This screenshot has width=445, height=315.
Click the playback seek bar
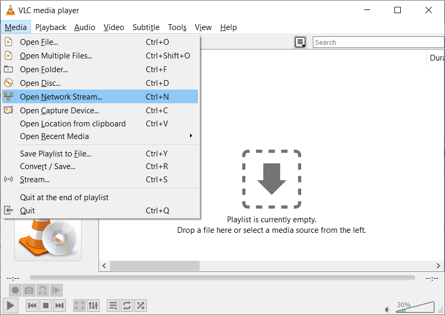(x=222, y=278)
